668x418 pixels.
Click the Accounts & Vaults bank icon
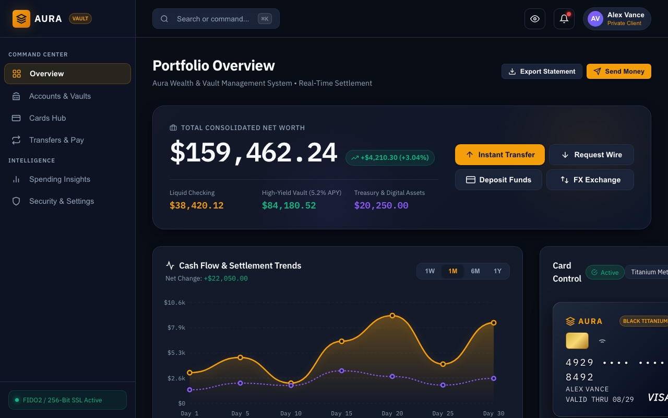tap(16, 96)
